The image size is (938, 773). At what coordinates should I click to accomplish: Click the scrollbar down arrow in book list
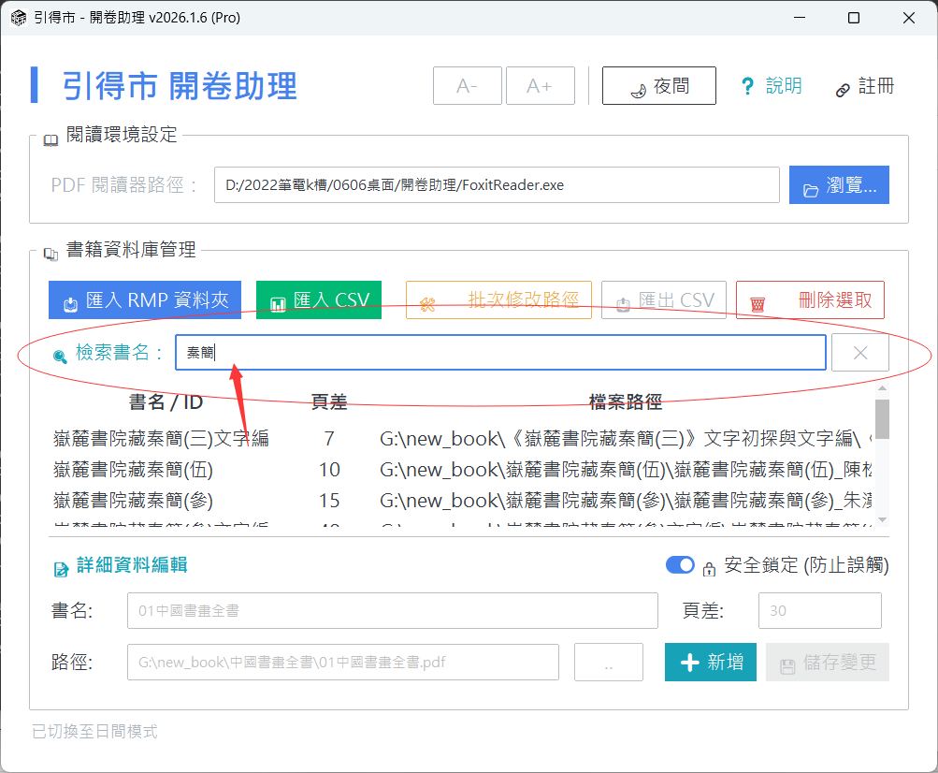coord(881,519)
